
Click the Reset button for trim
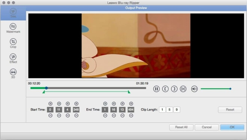pos(230,110)
